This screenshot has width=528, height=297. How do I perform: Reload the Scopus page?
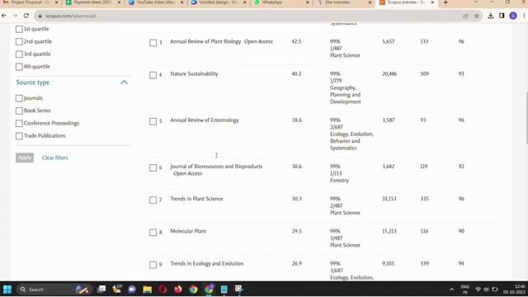26,16
